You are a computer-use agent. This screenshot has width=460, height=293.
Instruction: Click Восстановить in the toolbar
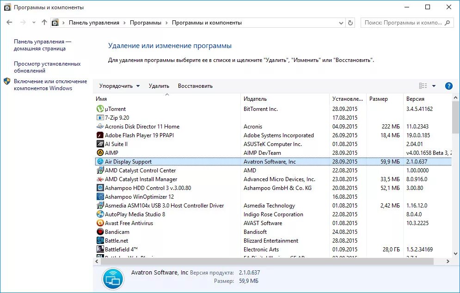click(x=195, y=86)
